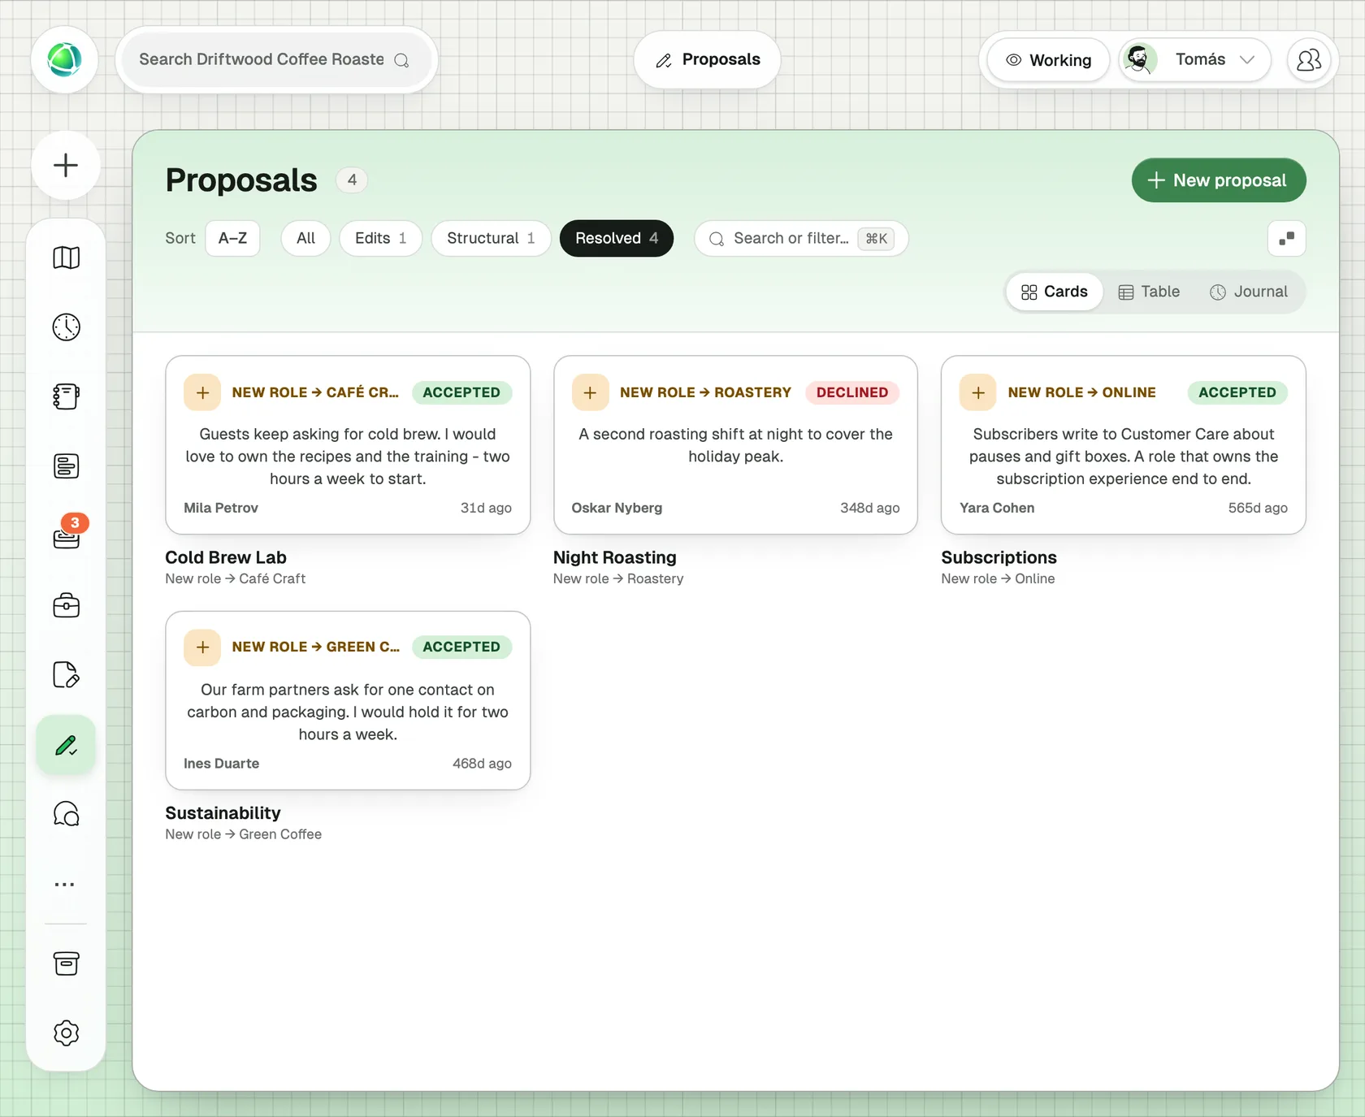Open the text card icon in sidebar

pos(66,465)
